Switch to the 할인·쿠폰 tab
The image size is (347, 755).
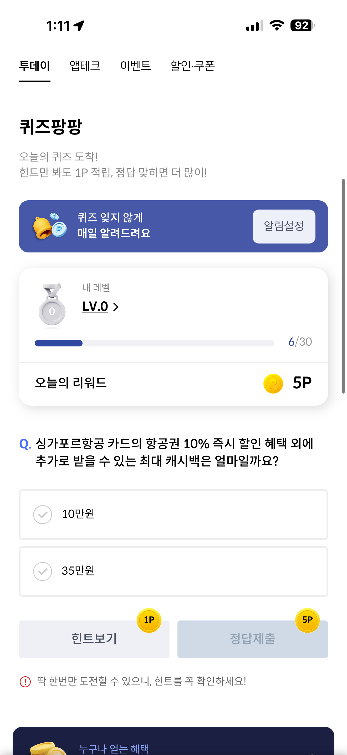click(192, 66)
